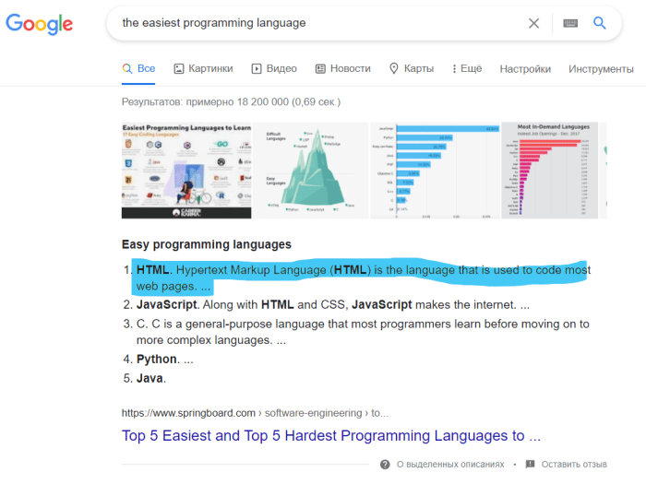Expand the Ещё menu
The width and height of the screenshot is (646, 484).
point(467,69)
